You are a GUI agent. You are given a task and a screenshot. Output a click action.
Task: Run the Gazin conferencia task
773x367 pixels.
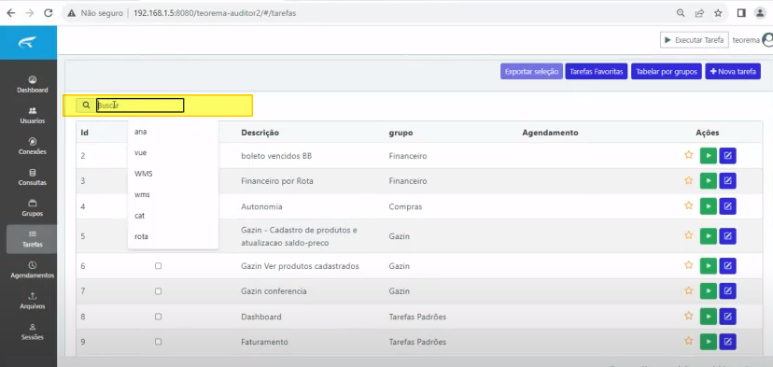click(x=708, y=291)
